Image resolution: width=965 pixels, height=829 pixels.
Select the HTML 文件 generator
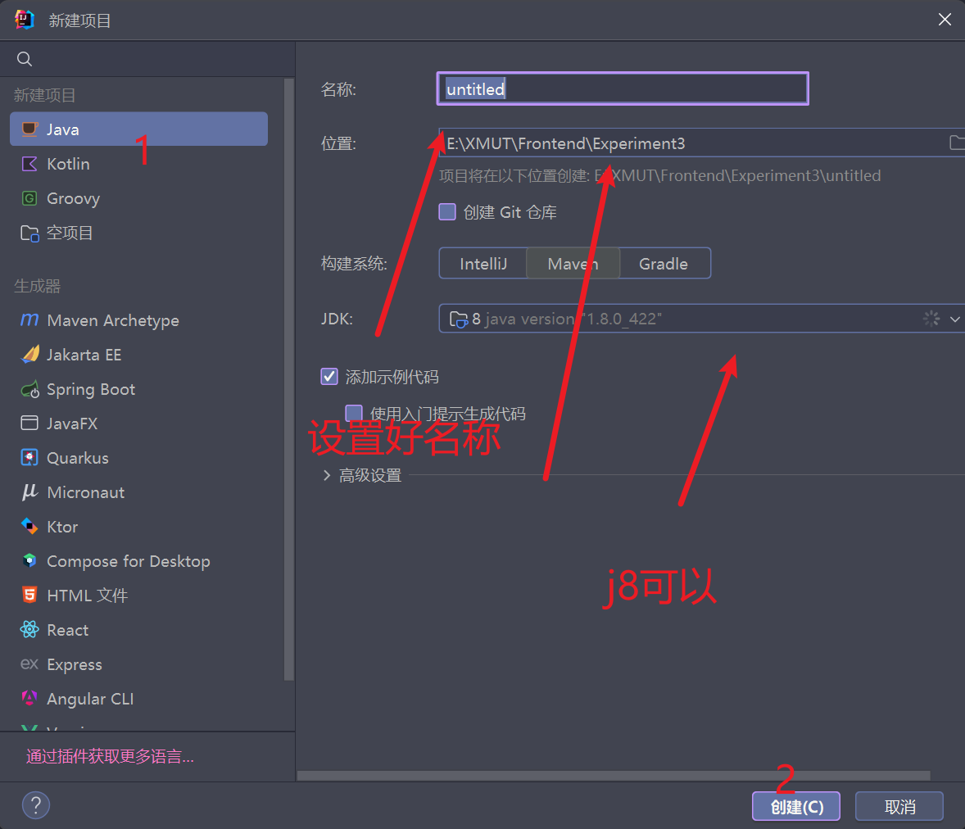click(138, 596)
